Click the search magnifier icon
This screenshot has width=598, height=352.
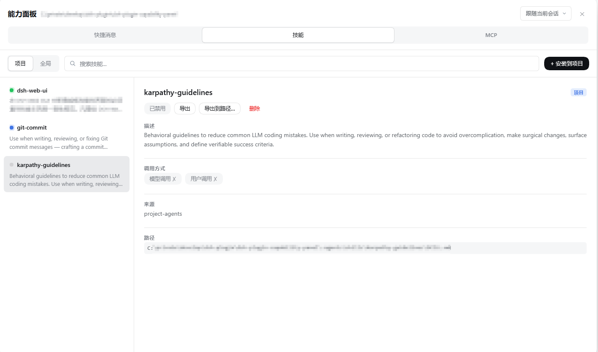(x=73, y=64)
